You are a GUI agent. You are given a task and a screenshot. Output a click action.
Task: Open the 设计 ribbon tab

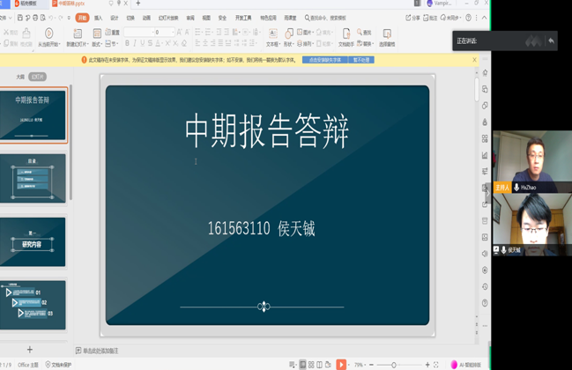(114, 17)
